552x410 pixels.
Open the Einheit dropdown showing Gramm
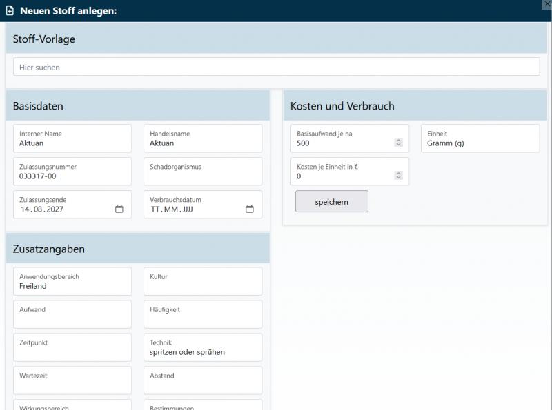[x=480, y=139]
